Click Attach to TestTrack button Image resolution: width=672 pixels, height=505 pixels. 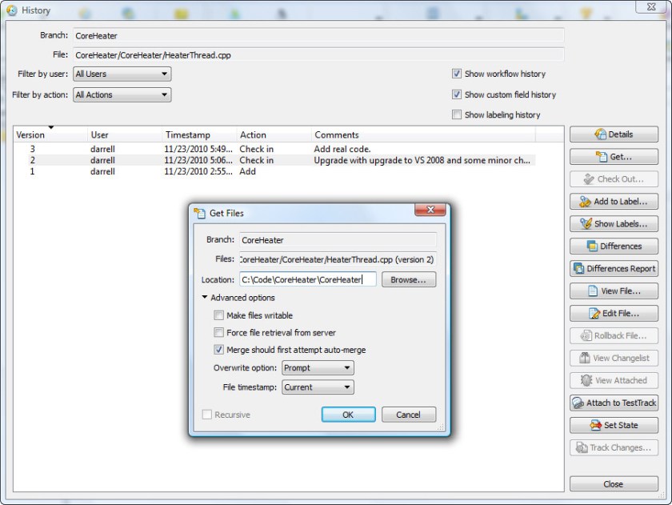point(614,403)
